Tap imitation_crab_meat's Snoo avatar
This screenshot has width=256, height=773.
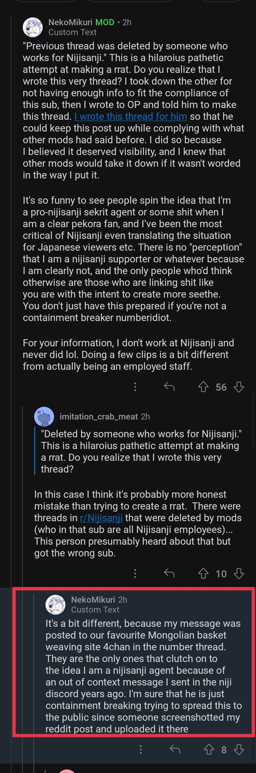pos(44,417)
